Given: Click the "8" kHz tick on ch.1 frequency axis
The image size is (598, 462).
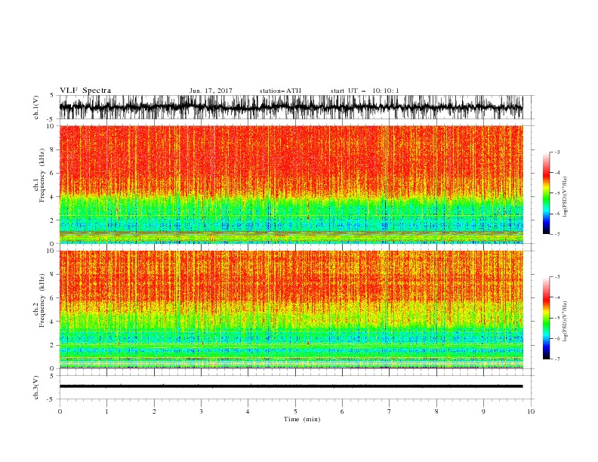Looking at the screenshot, I should (x=52, y=149).
